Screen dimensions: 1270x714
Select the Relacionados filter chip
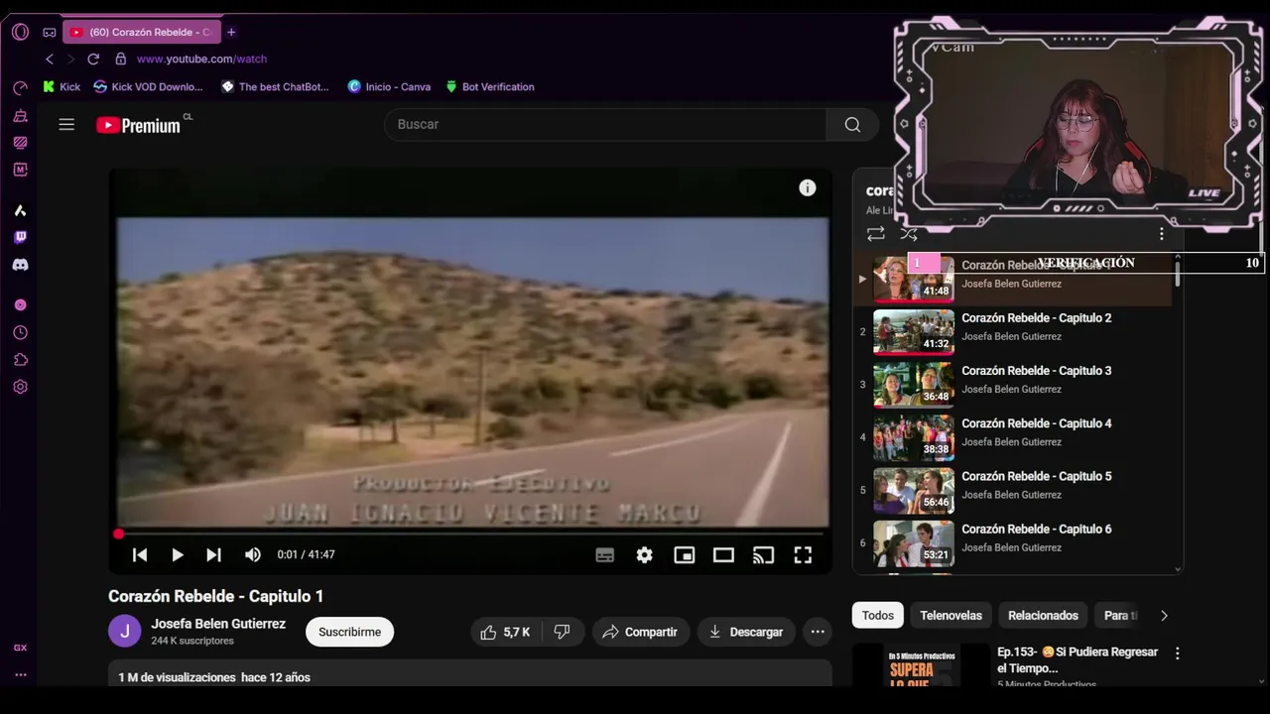(1043, 616)
